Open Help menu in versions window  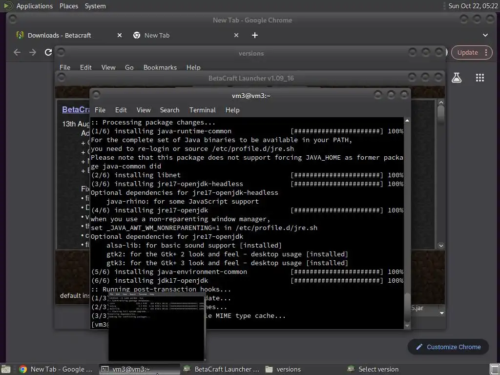[x=193, y=67]
